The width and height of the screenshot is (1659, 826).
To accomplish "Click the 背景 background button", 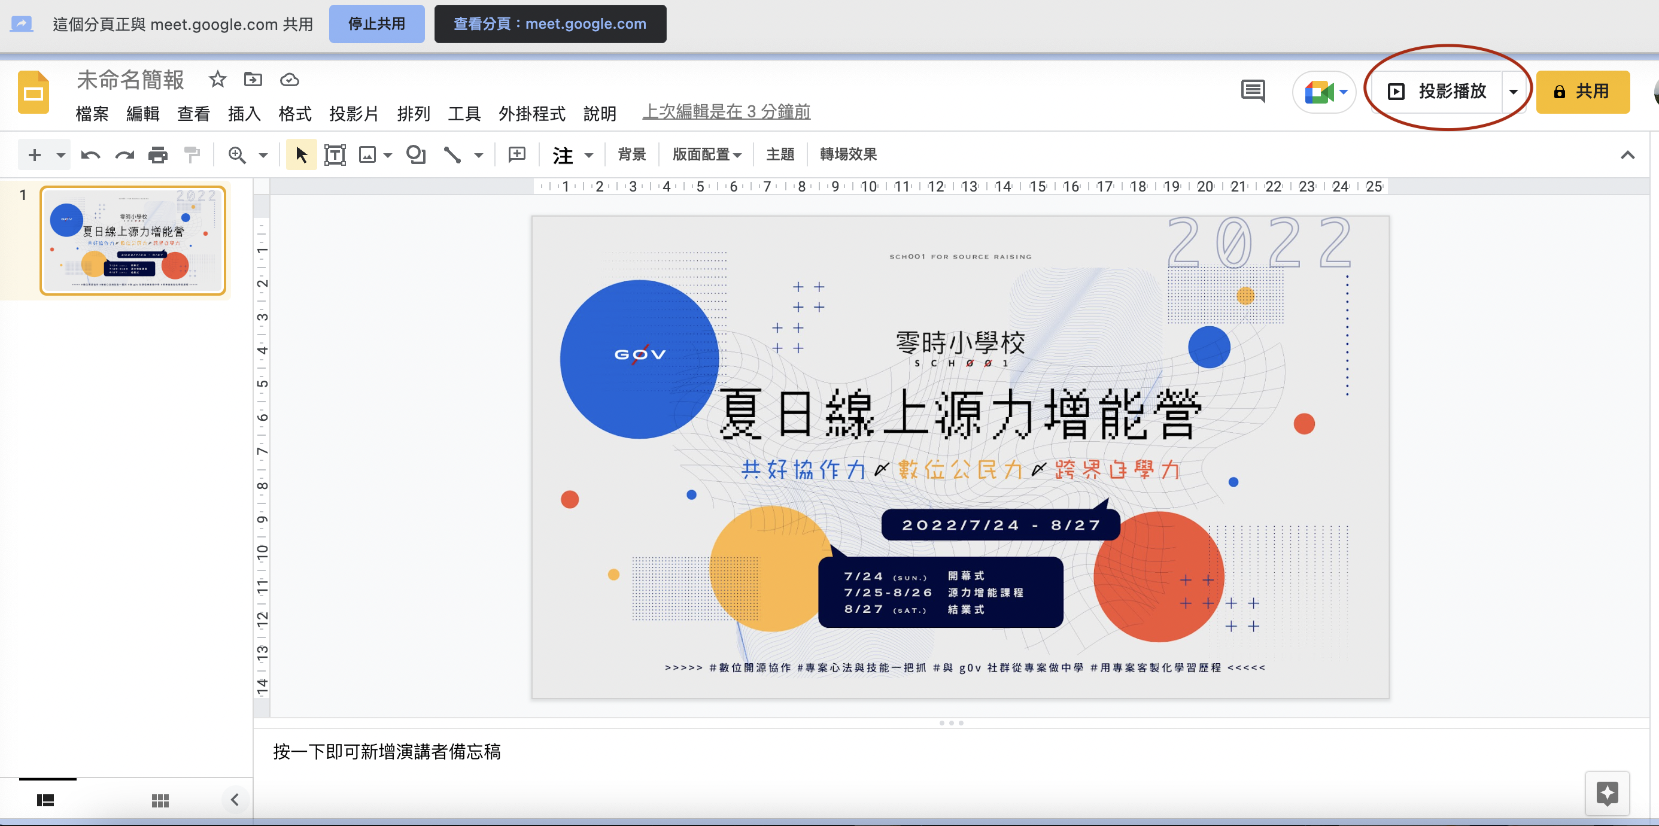I will pyautogui.click(x=632, y=154).
